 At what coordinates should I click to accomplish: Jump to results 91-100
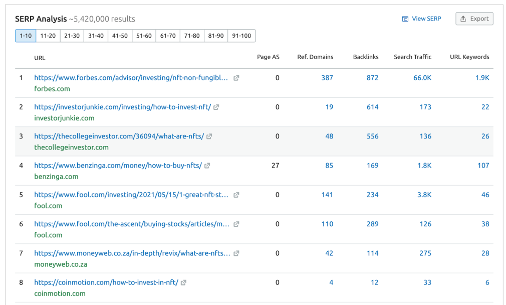(x=241, y=36)
